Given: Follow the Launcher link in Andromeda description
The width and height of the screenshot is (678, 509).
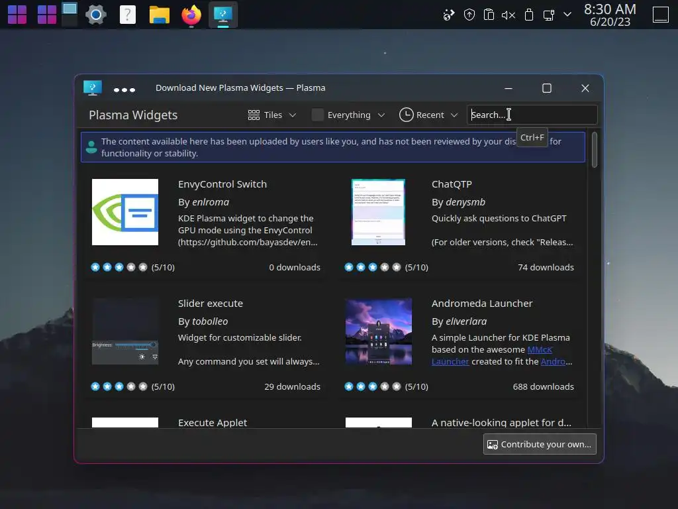Looking at the screenshot, I should (x=450, y=361).
